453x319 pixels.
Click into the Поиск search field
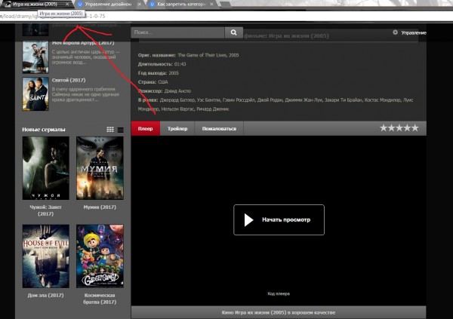[177, 32]
